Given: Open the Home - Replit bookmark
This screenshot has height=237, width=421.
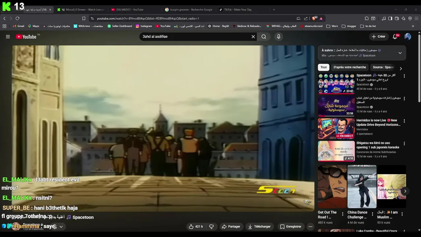Looking at the screenshot, I should point(218,26).
